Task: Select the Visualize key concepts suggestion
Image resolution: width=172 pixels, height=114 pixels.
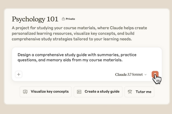Action: coord(46,92)
